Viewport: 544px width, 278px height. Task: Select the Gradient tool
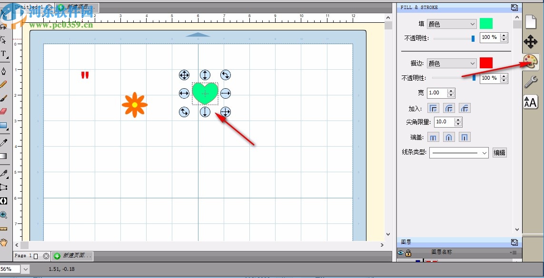[x=3, y=156]
